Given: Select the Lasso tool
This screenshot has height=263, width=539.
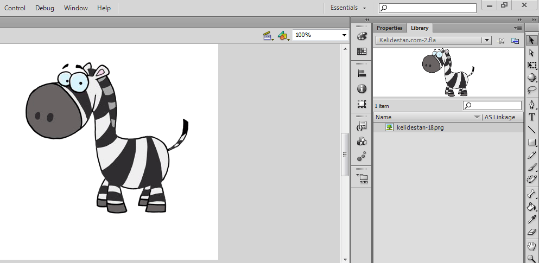Looking at the screenshot, I should click(x=532, y=90).
